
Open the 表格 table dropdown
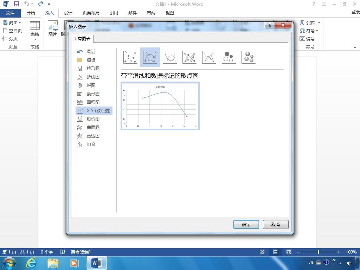[x=35, y=31]
